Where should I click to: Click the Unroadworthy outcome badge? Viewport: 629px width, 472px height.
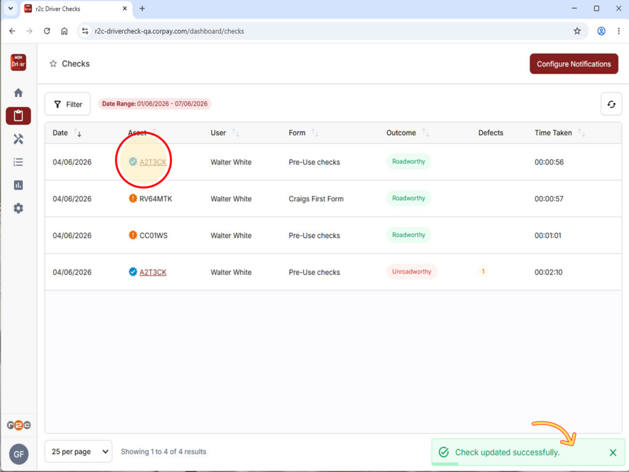412,272
